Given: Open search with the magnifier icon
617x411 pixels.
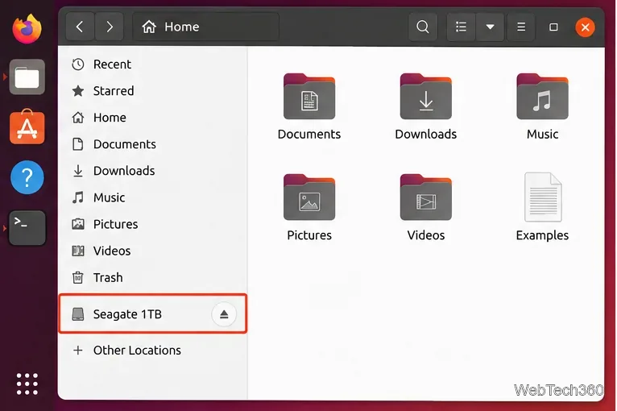Looking at the screenshot, I should coord(423,27).
